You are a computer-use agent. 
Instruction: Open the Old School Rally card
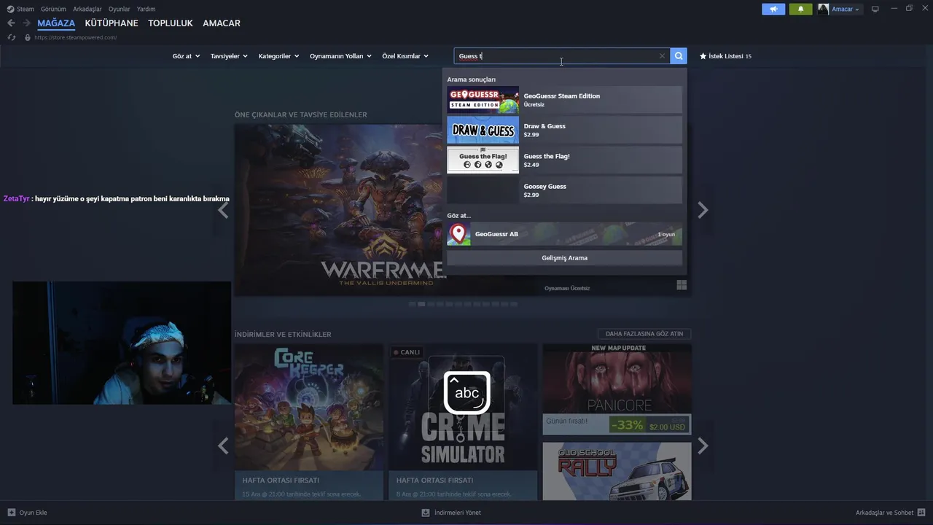(x=617, y=471)
